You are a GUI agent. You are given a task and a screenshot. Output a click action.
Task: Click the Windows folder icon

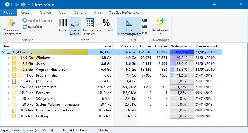pos(14,58)
